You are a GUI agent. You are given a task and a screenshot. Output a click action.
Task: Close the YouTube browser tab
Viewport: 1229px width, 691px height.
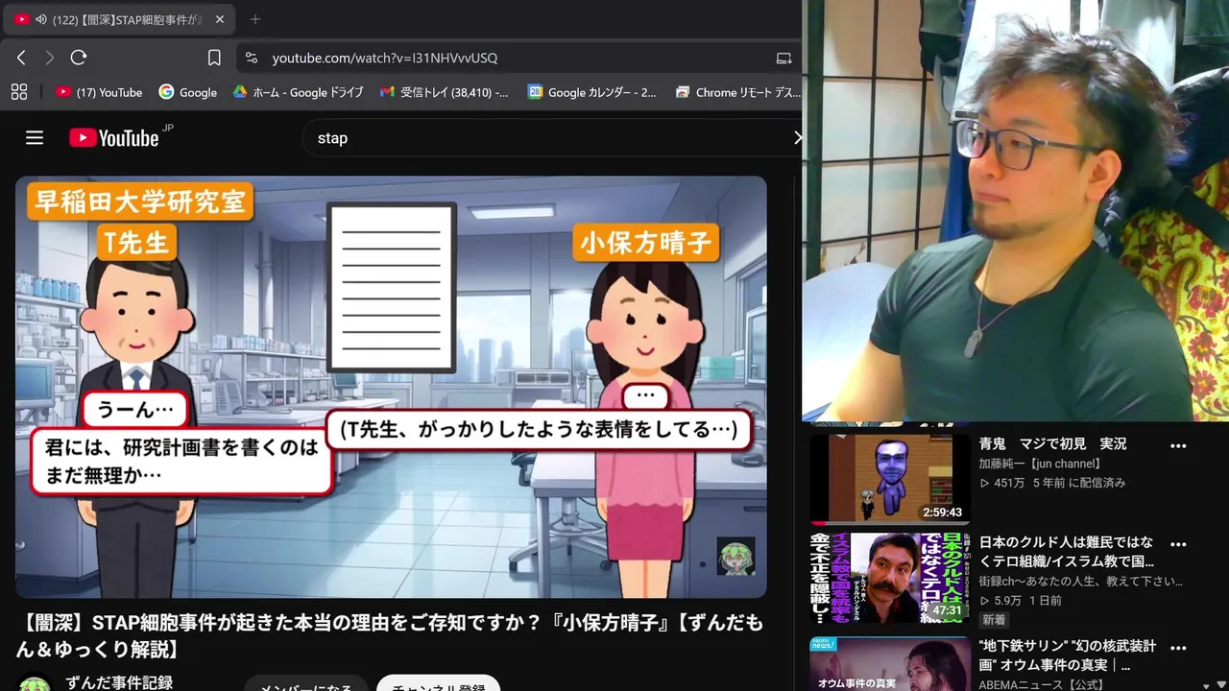[x=220, y=19]
